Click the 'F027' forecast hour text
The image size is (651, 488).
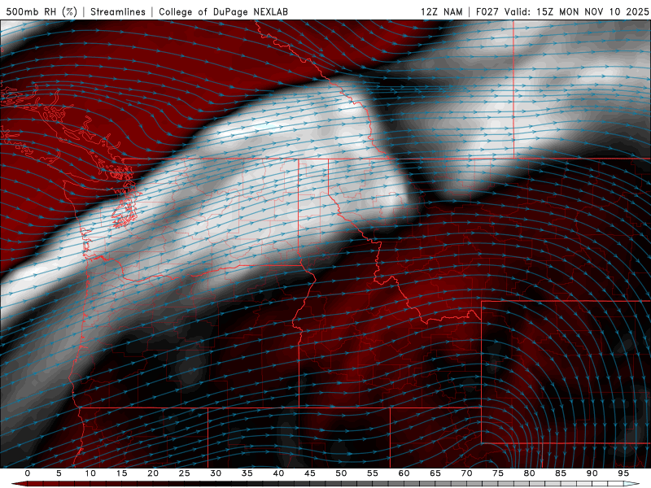[487, 11]
